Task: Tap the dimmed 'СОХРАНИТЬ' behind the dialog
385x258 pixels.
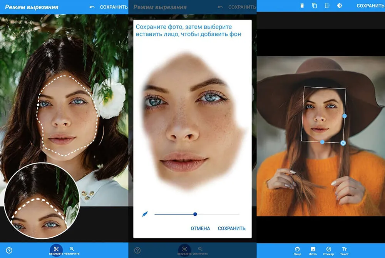Action: coord(242,7)
